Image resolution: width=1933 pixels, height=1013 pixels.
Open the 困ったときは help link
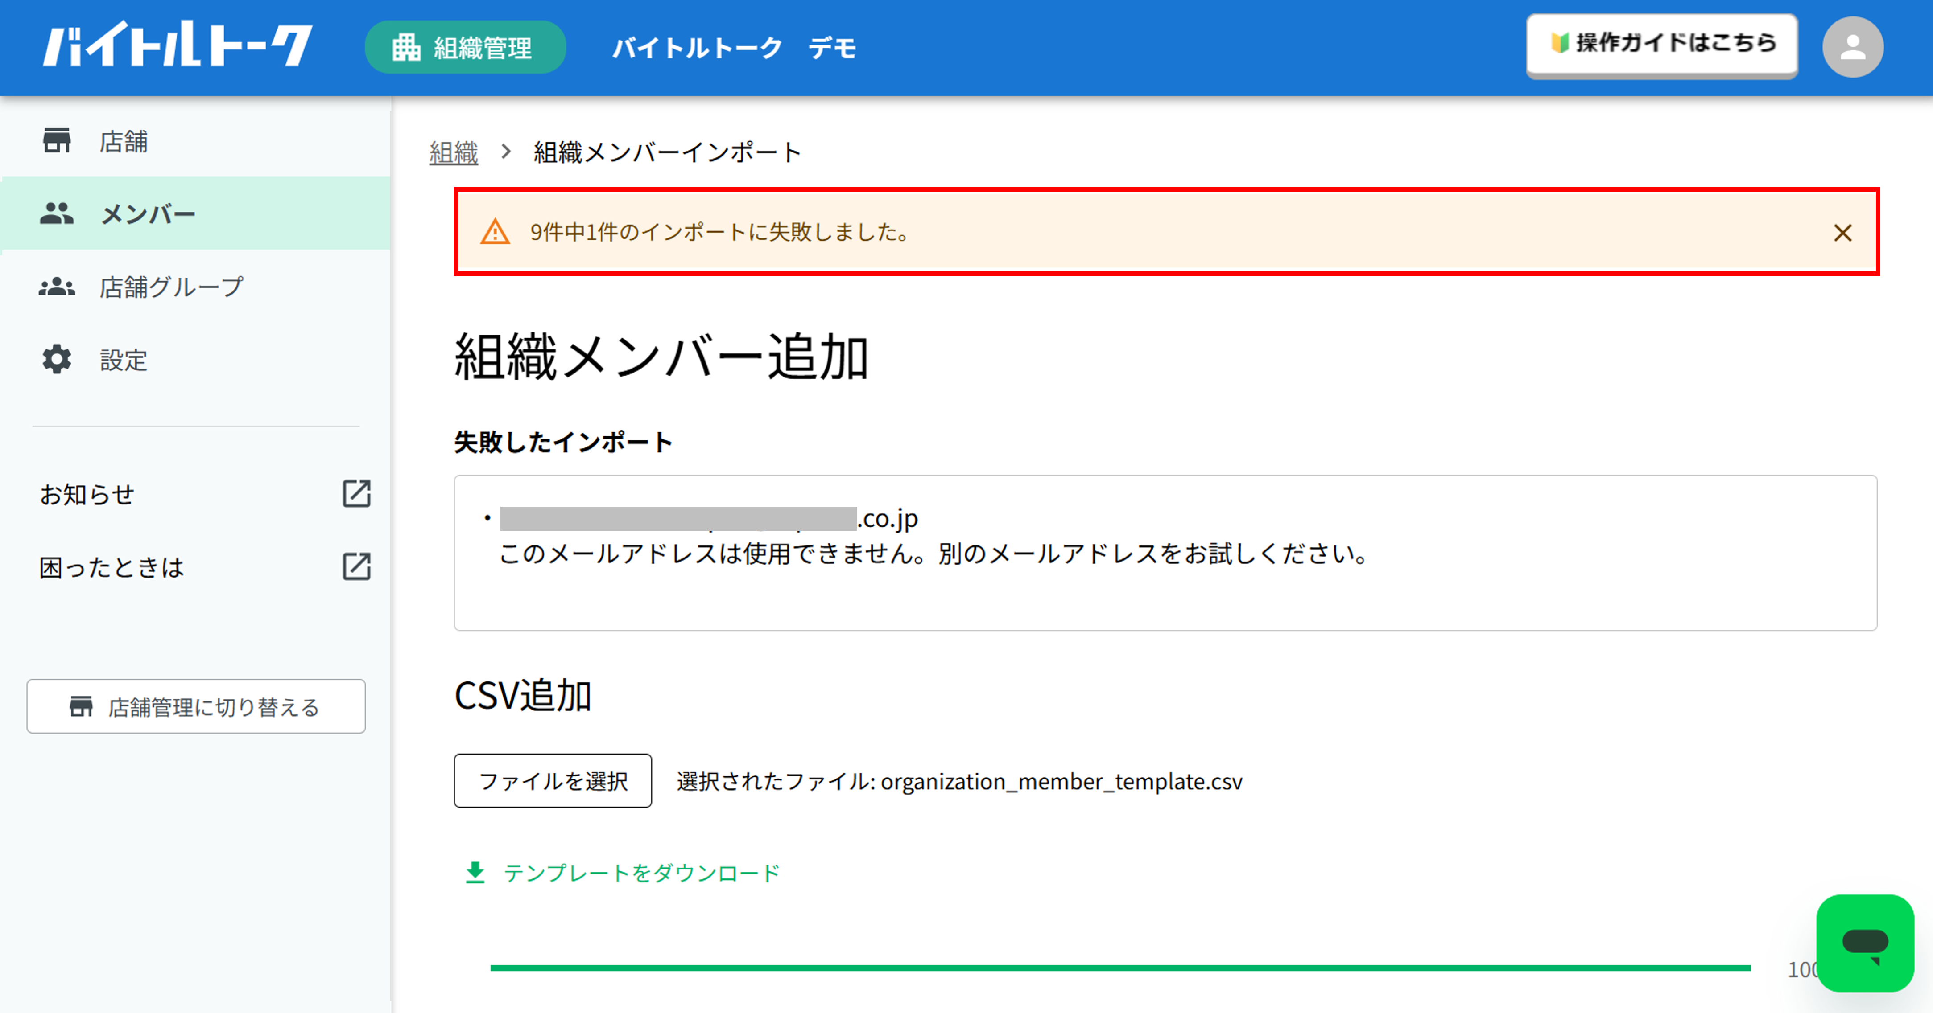112,567
